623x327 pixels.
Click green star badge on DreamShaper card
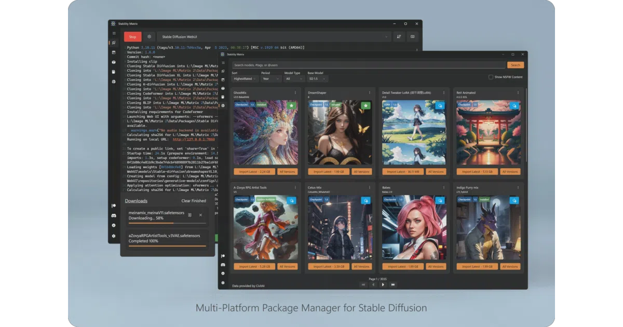[x=366, y=106]
